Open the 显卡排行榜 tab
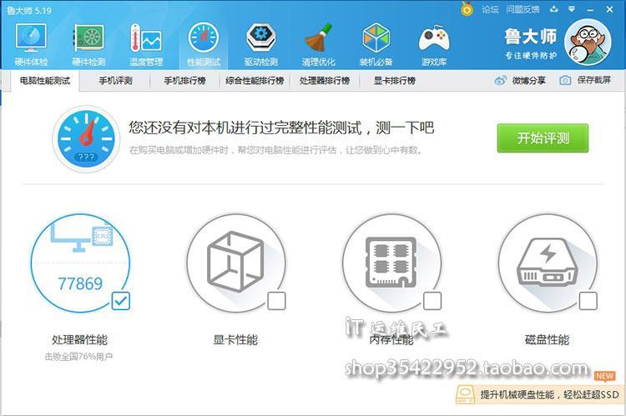Image resolution: width=626 pixels, height=416 pixels. (394, 81)
